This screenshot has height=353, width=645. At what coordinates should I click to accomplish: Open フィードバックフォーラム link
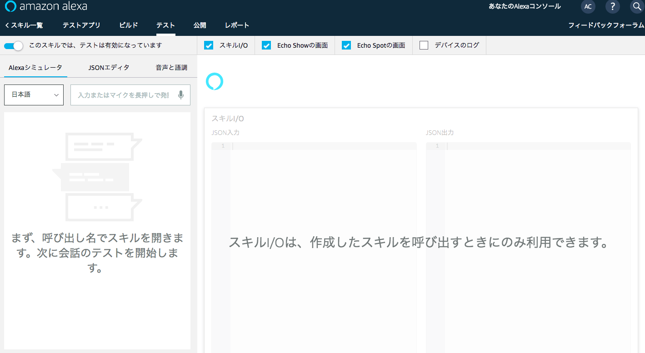pos(606,25)
